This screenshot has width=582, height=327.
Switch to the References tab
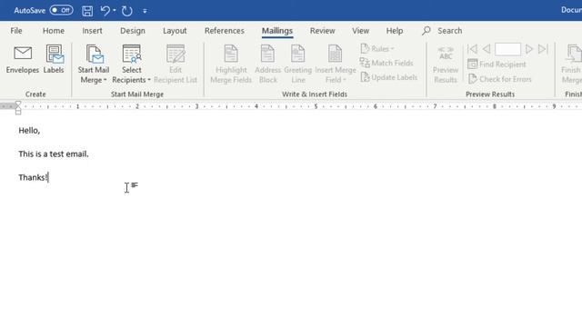click(x=225, y=31)
